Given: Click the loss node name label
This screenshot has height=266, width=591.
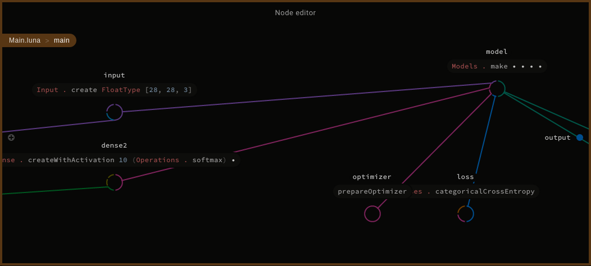Looking at the screenshot, I should tap(465, 177).
